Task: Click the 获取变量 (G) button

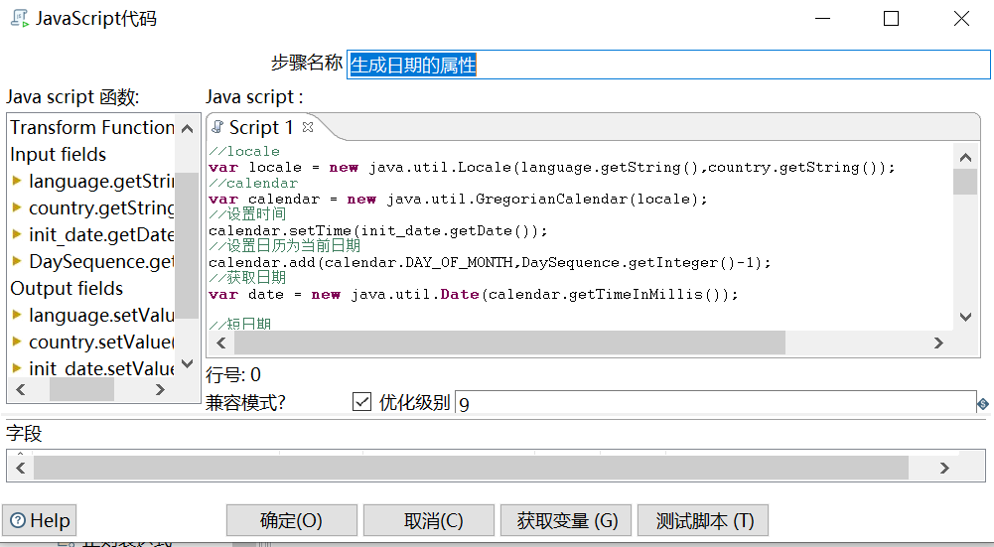Action: point(566,520)
